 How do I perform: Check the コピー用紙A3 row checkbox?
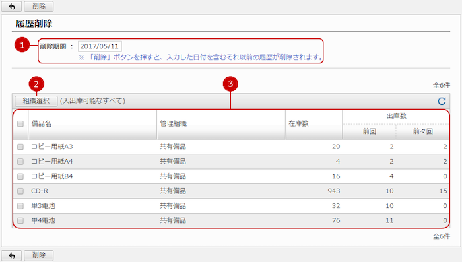pyautogui.click(x=20, y=147)
